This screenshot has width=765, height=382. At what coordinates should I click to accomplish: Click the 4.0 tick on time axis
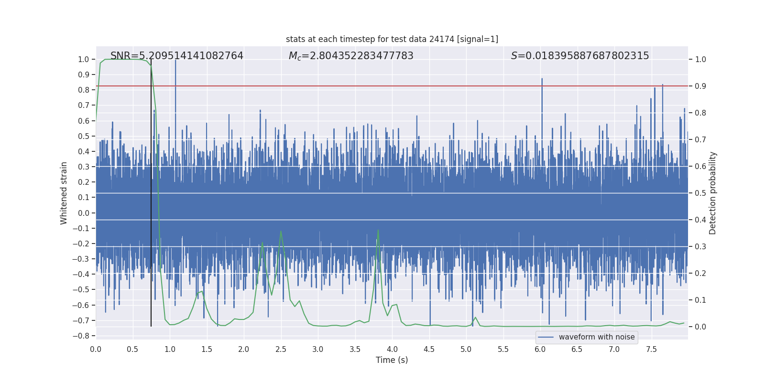coord(392,349)
